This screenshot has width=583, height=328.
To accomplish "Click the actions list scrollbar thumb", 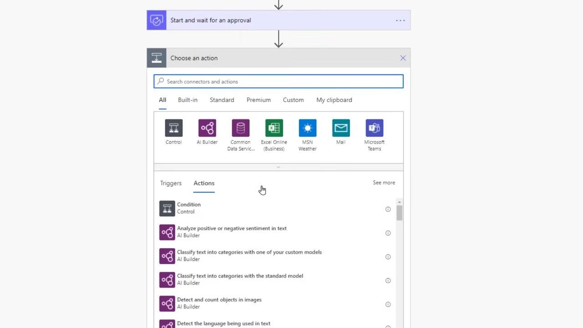I will click(399, 213).
